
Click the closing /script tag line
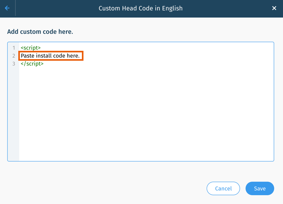point(32,64)
